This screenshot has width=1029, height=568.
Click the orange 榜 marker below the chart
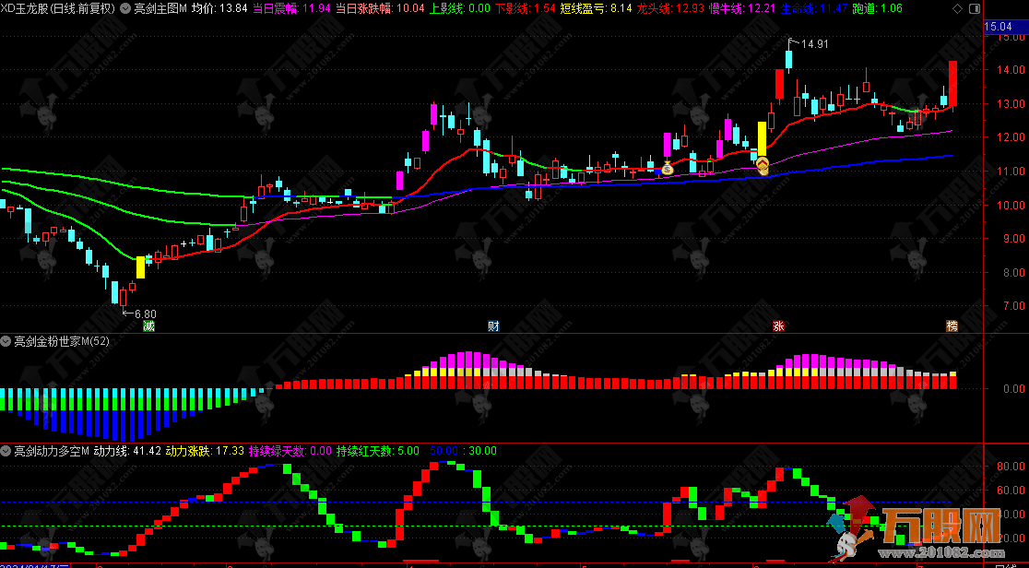point(952,325)
